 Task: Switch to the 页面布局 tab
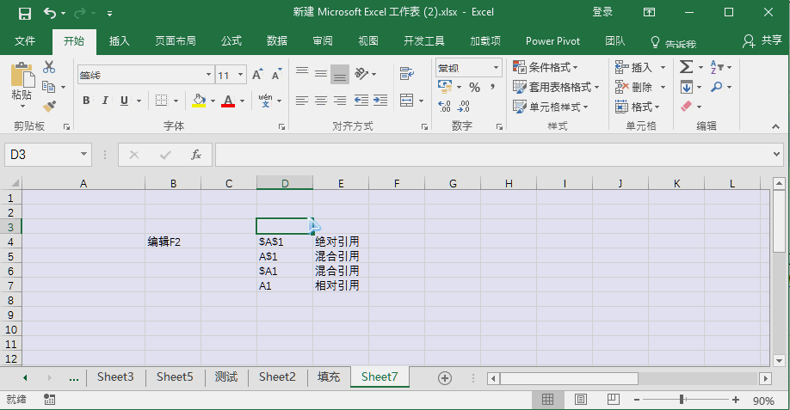point(176,41)
